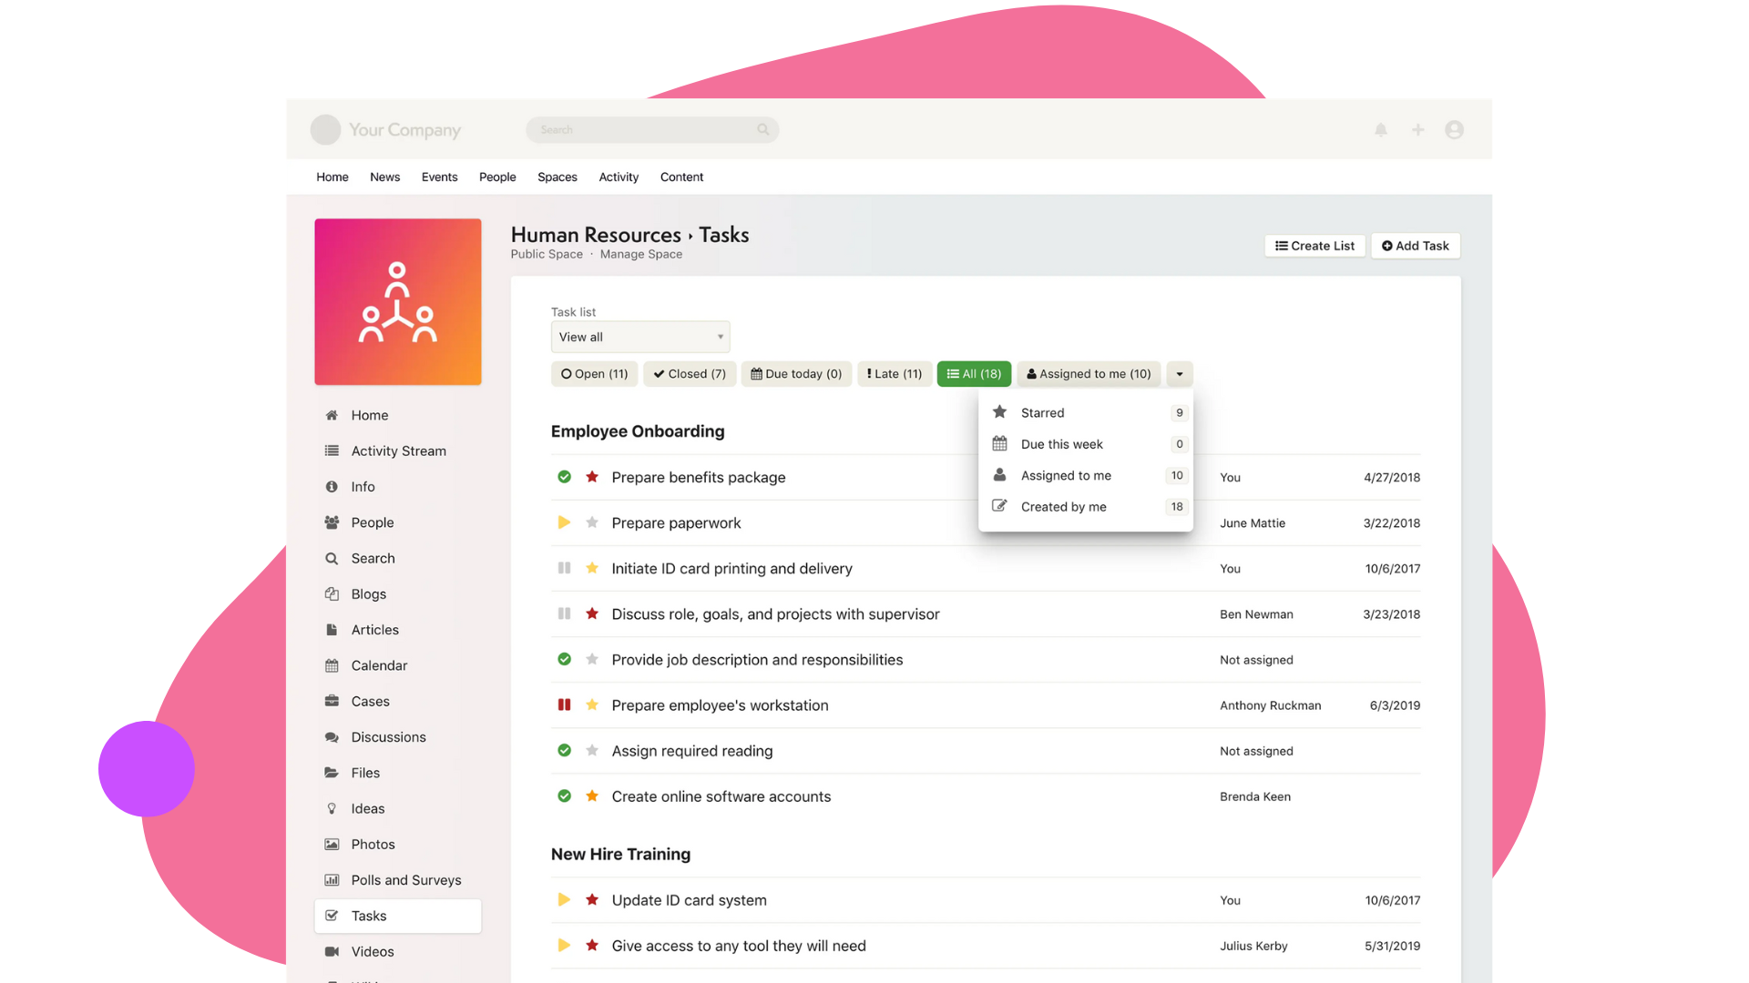Open Polls and Surveys in the sidebar
The width and height of the screenshot is (1749, 983).
pos(405,880)
